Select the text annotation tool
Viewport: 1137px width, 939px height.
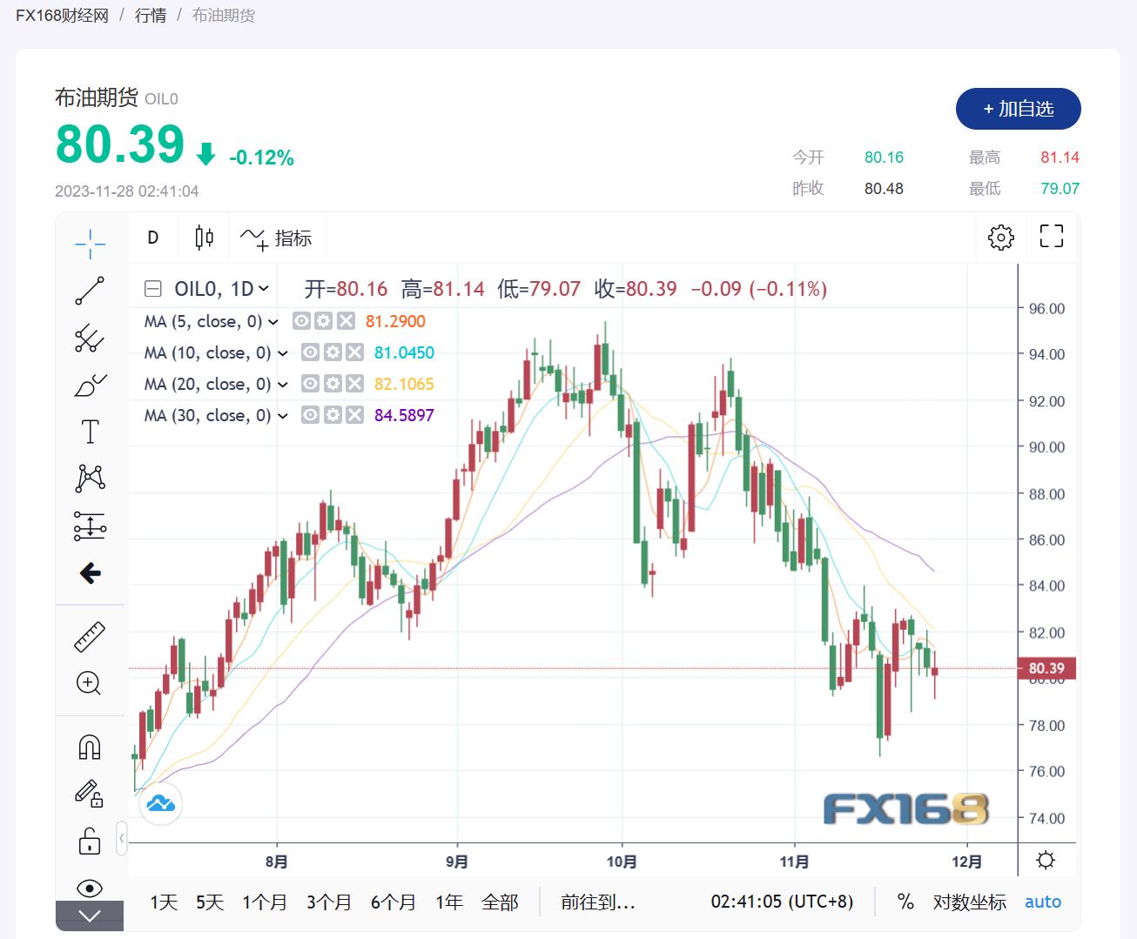coord(90,432)
